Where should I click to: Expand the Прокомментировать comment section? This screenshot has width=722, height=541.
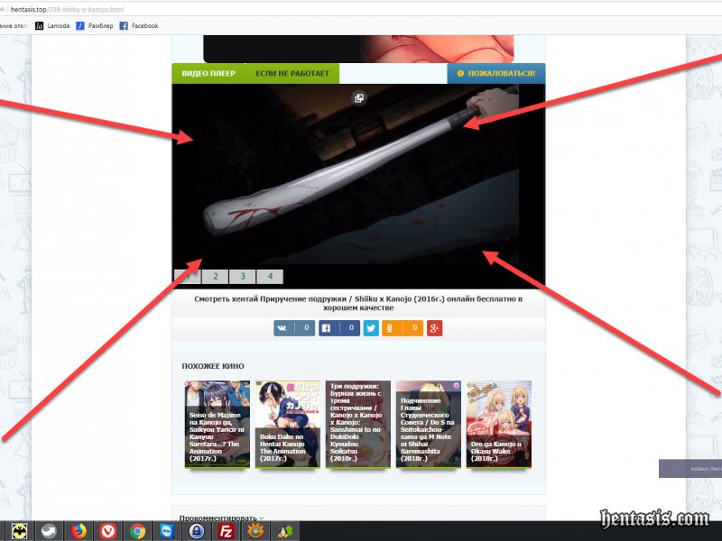[x=221, y=518]
